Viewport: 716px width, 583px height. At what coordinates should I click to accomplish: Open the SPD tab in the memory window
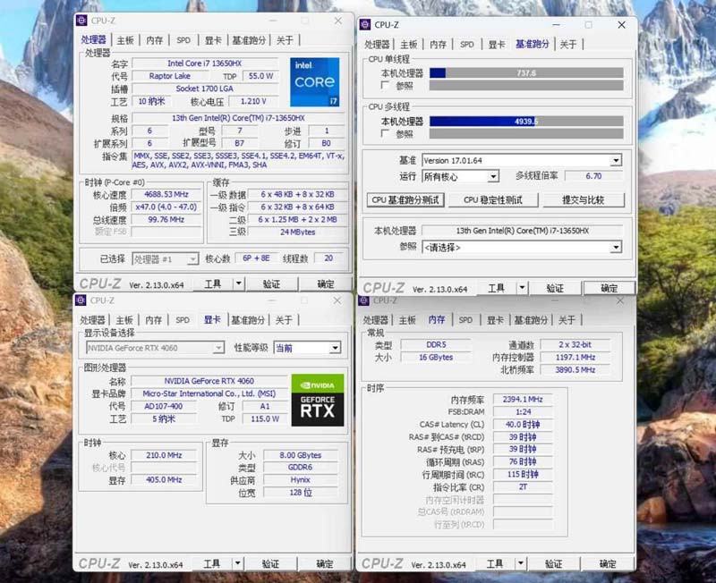click(465, 320)
